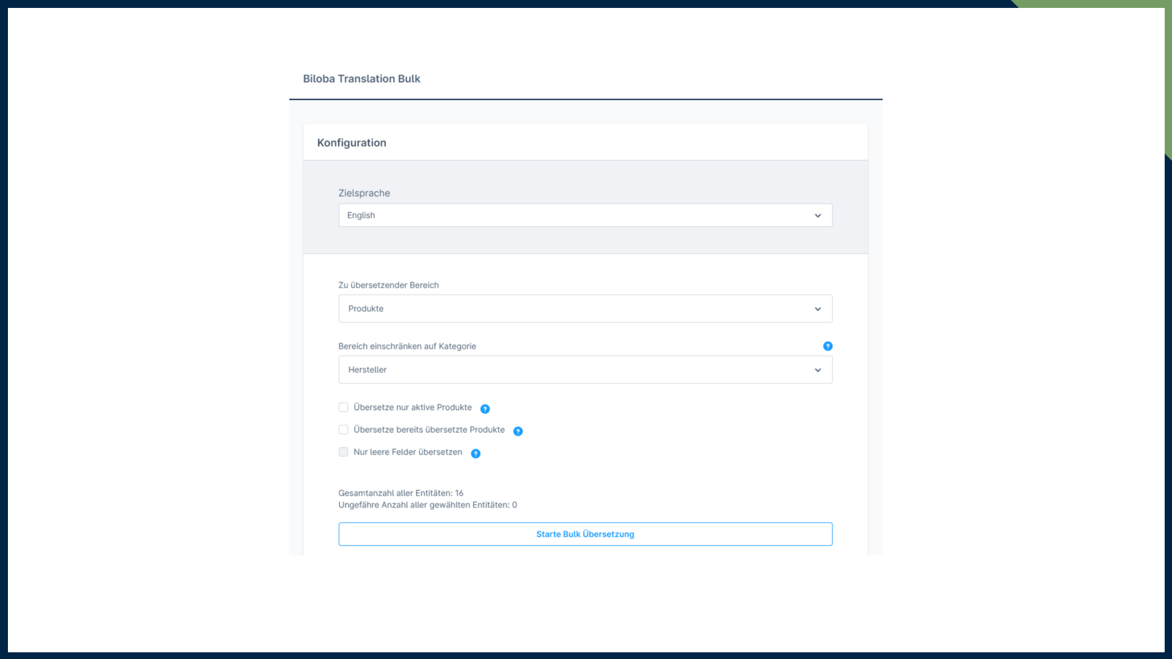The height and width of the screenshot is (659, 1172).
Task: Click the chevron arrow in the Hersteller field
Action: 818,370
